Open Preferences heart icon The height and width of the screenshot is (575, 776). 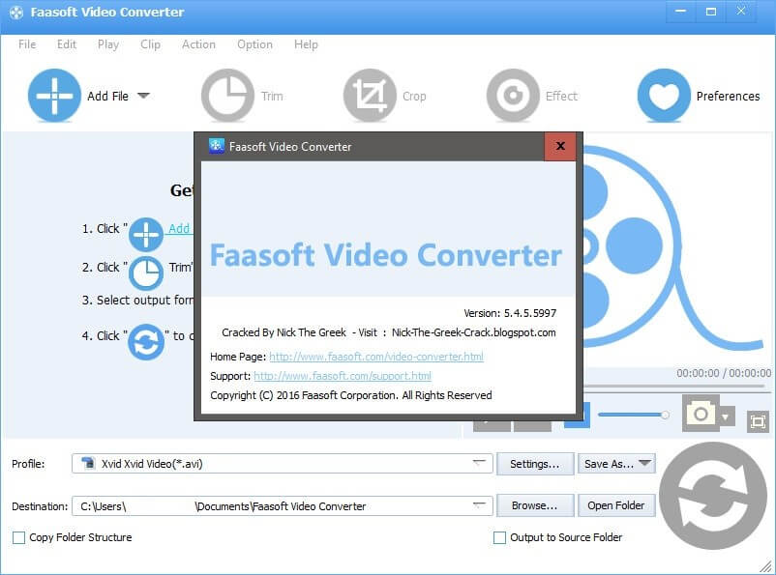click(x=664, y=96)
